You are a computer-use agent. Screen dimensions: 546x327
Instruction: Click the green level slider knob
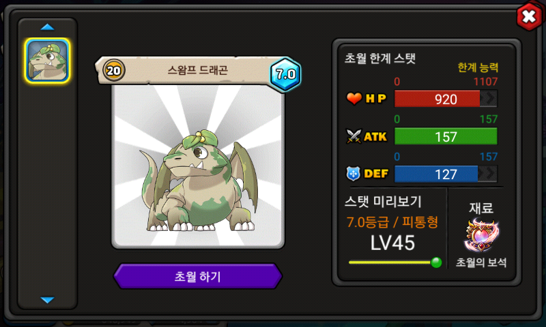[x=436, y=262]
